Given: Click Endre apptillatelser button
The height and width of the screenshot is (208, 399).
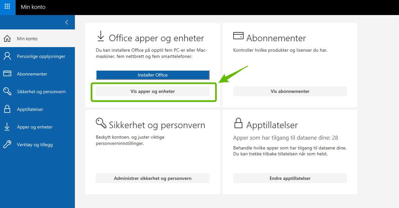Looking at the screenshot, I should point(290,178).
